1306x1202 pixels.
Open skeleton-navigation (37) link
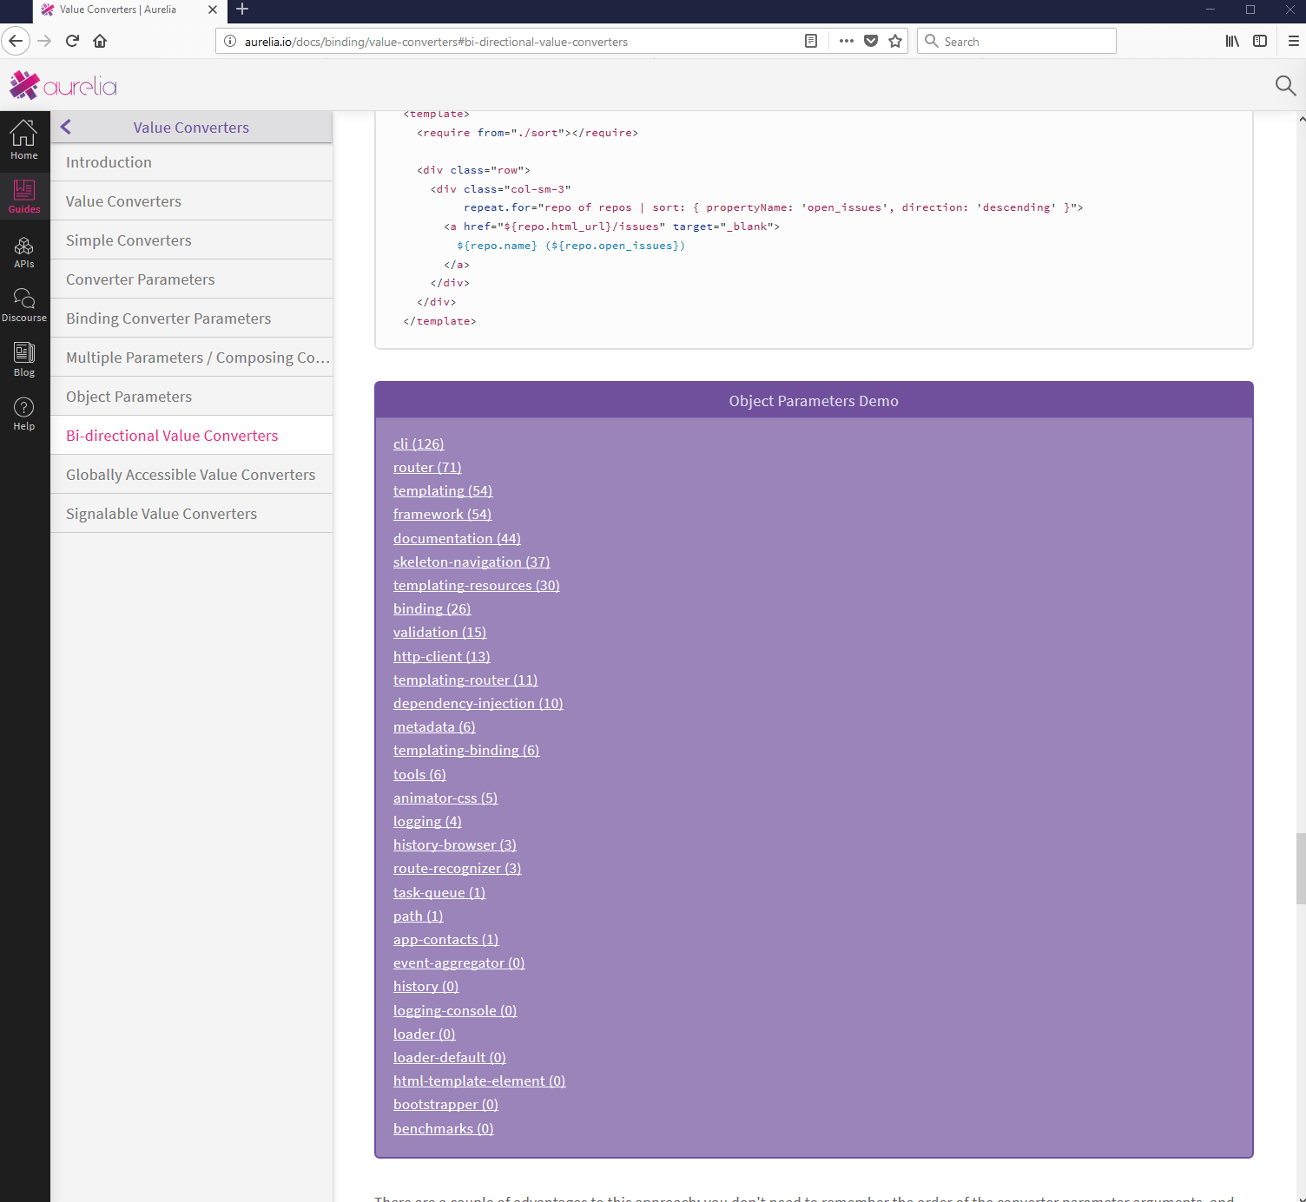click(472, 562)
